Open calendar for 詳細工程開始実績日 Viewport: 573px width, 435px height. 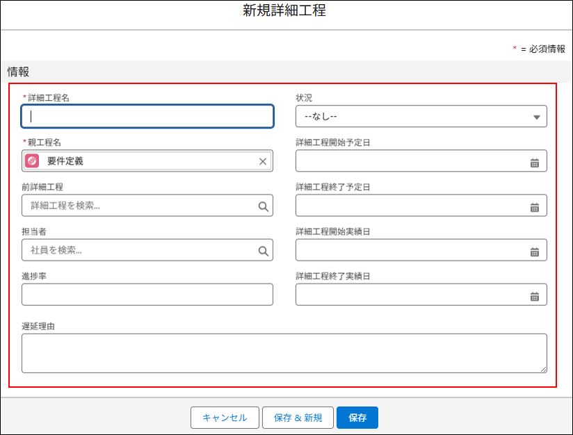(534, 251)
